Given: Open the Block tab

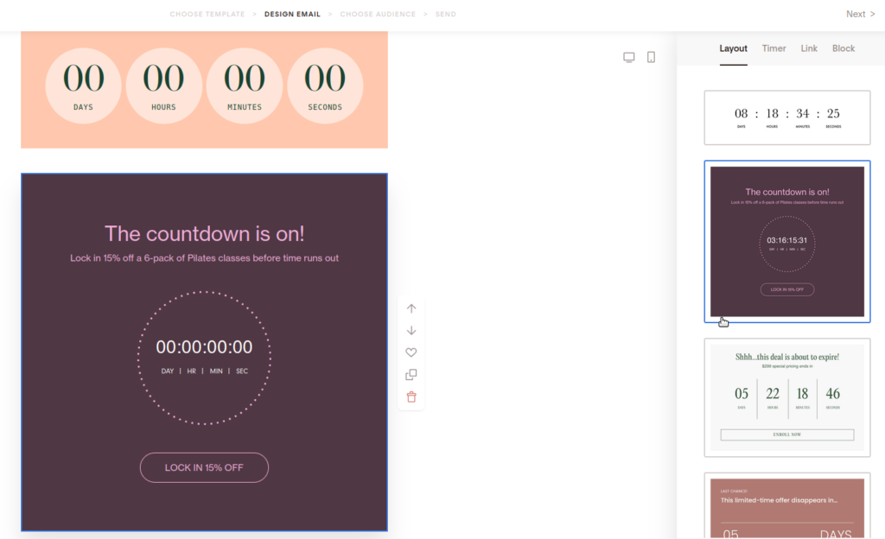Looking at the screenshot, I should coord(844,48).
